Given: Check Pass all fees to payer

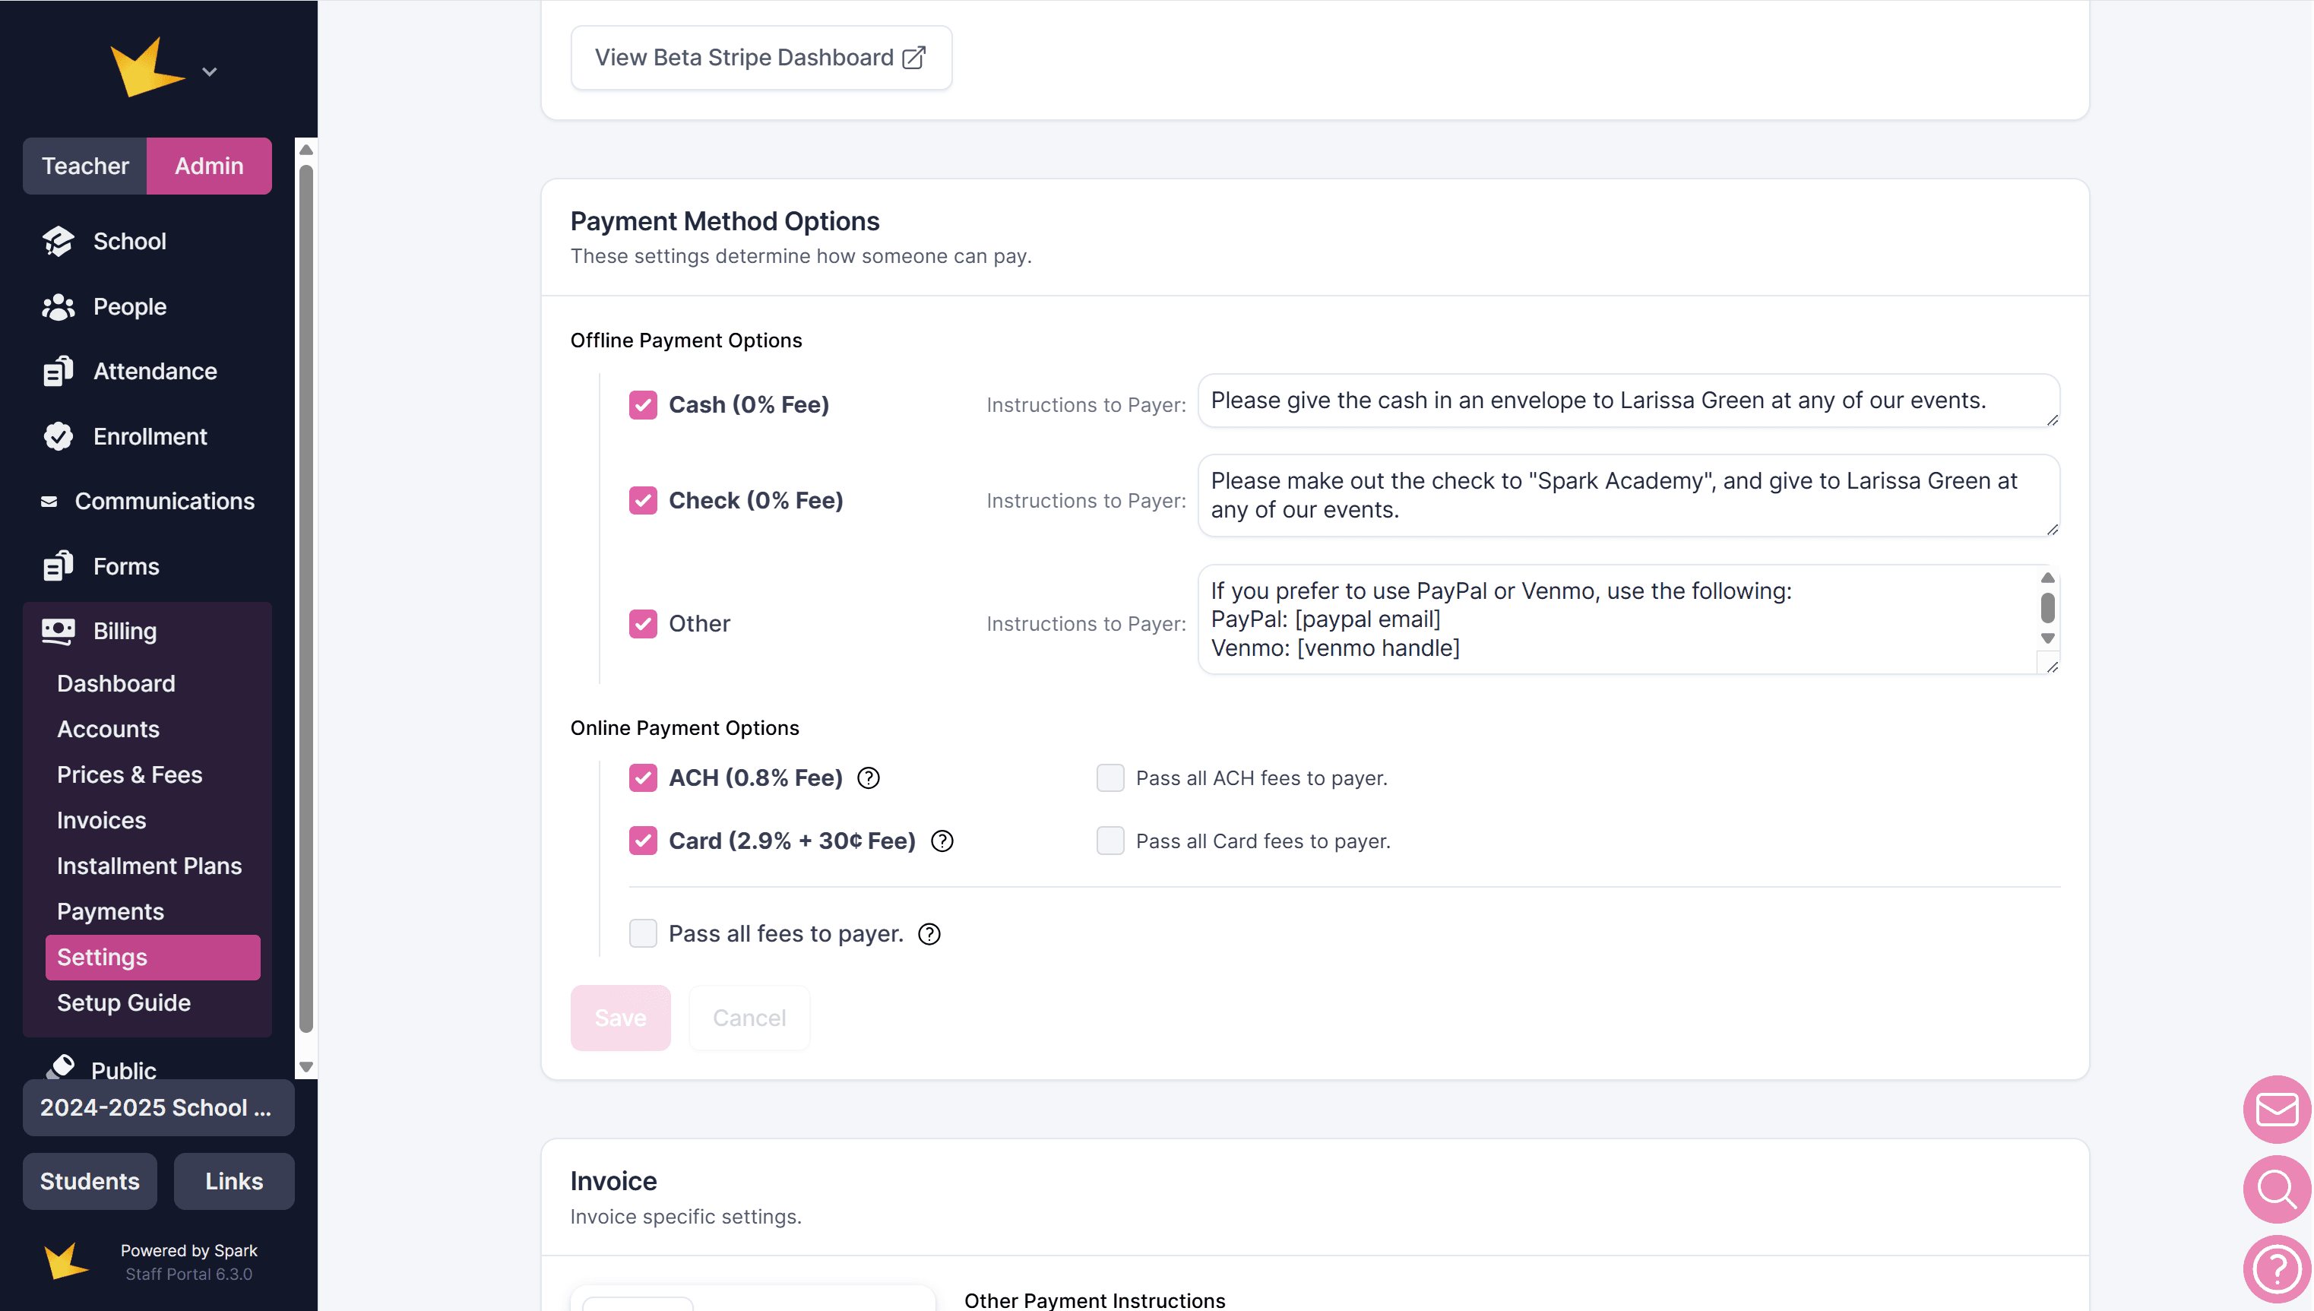Looking at the screenshot, I should click(x=643, y=934).
